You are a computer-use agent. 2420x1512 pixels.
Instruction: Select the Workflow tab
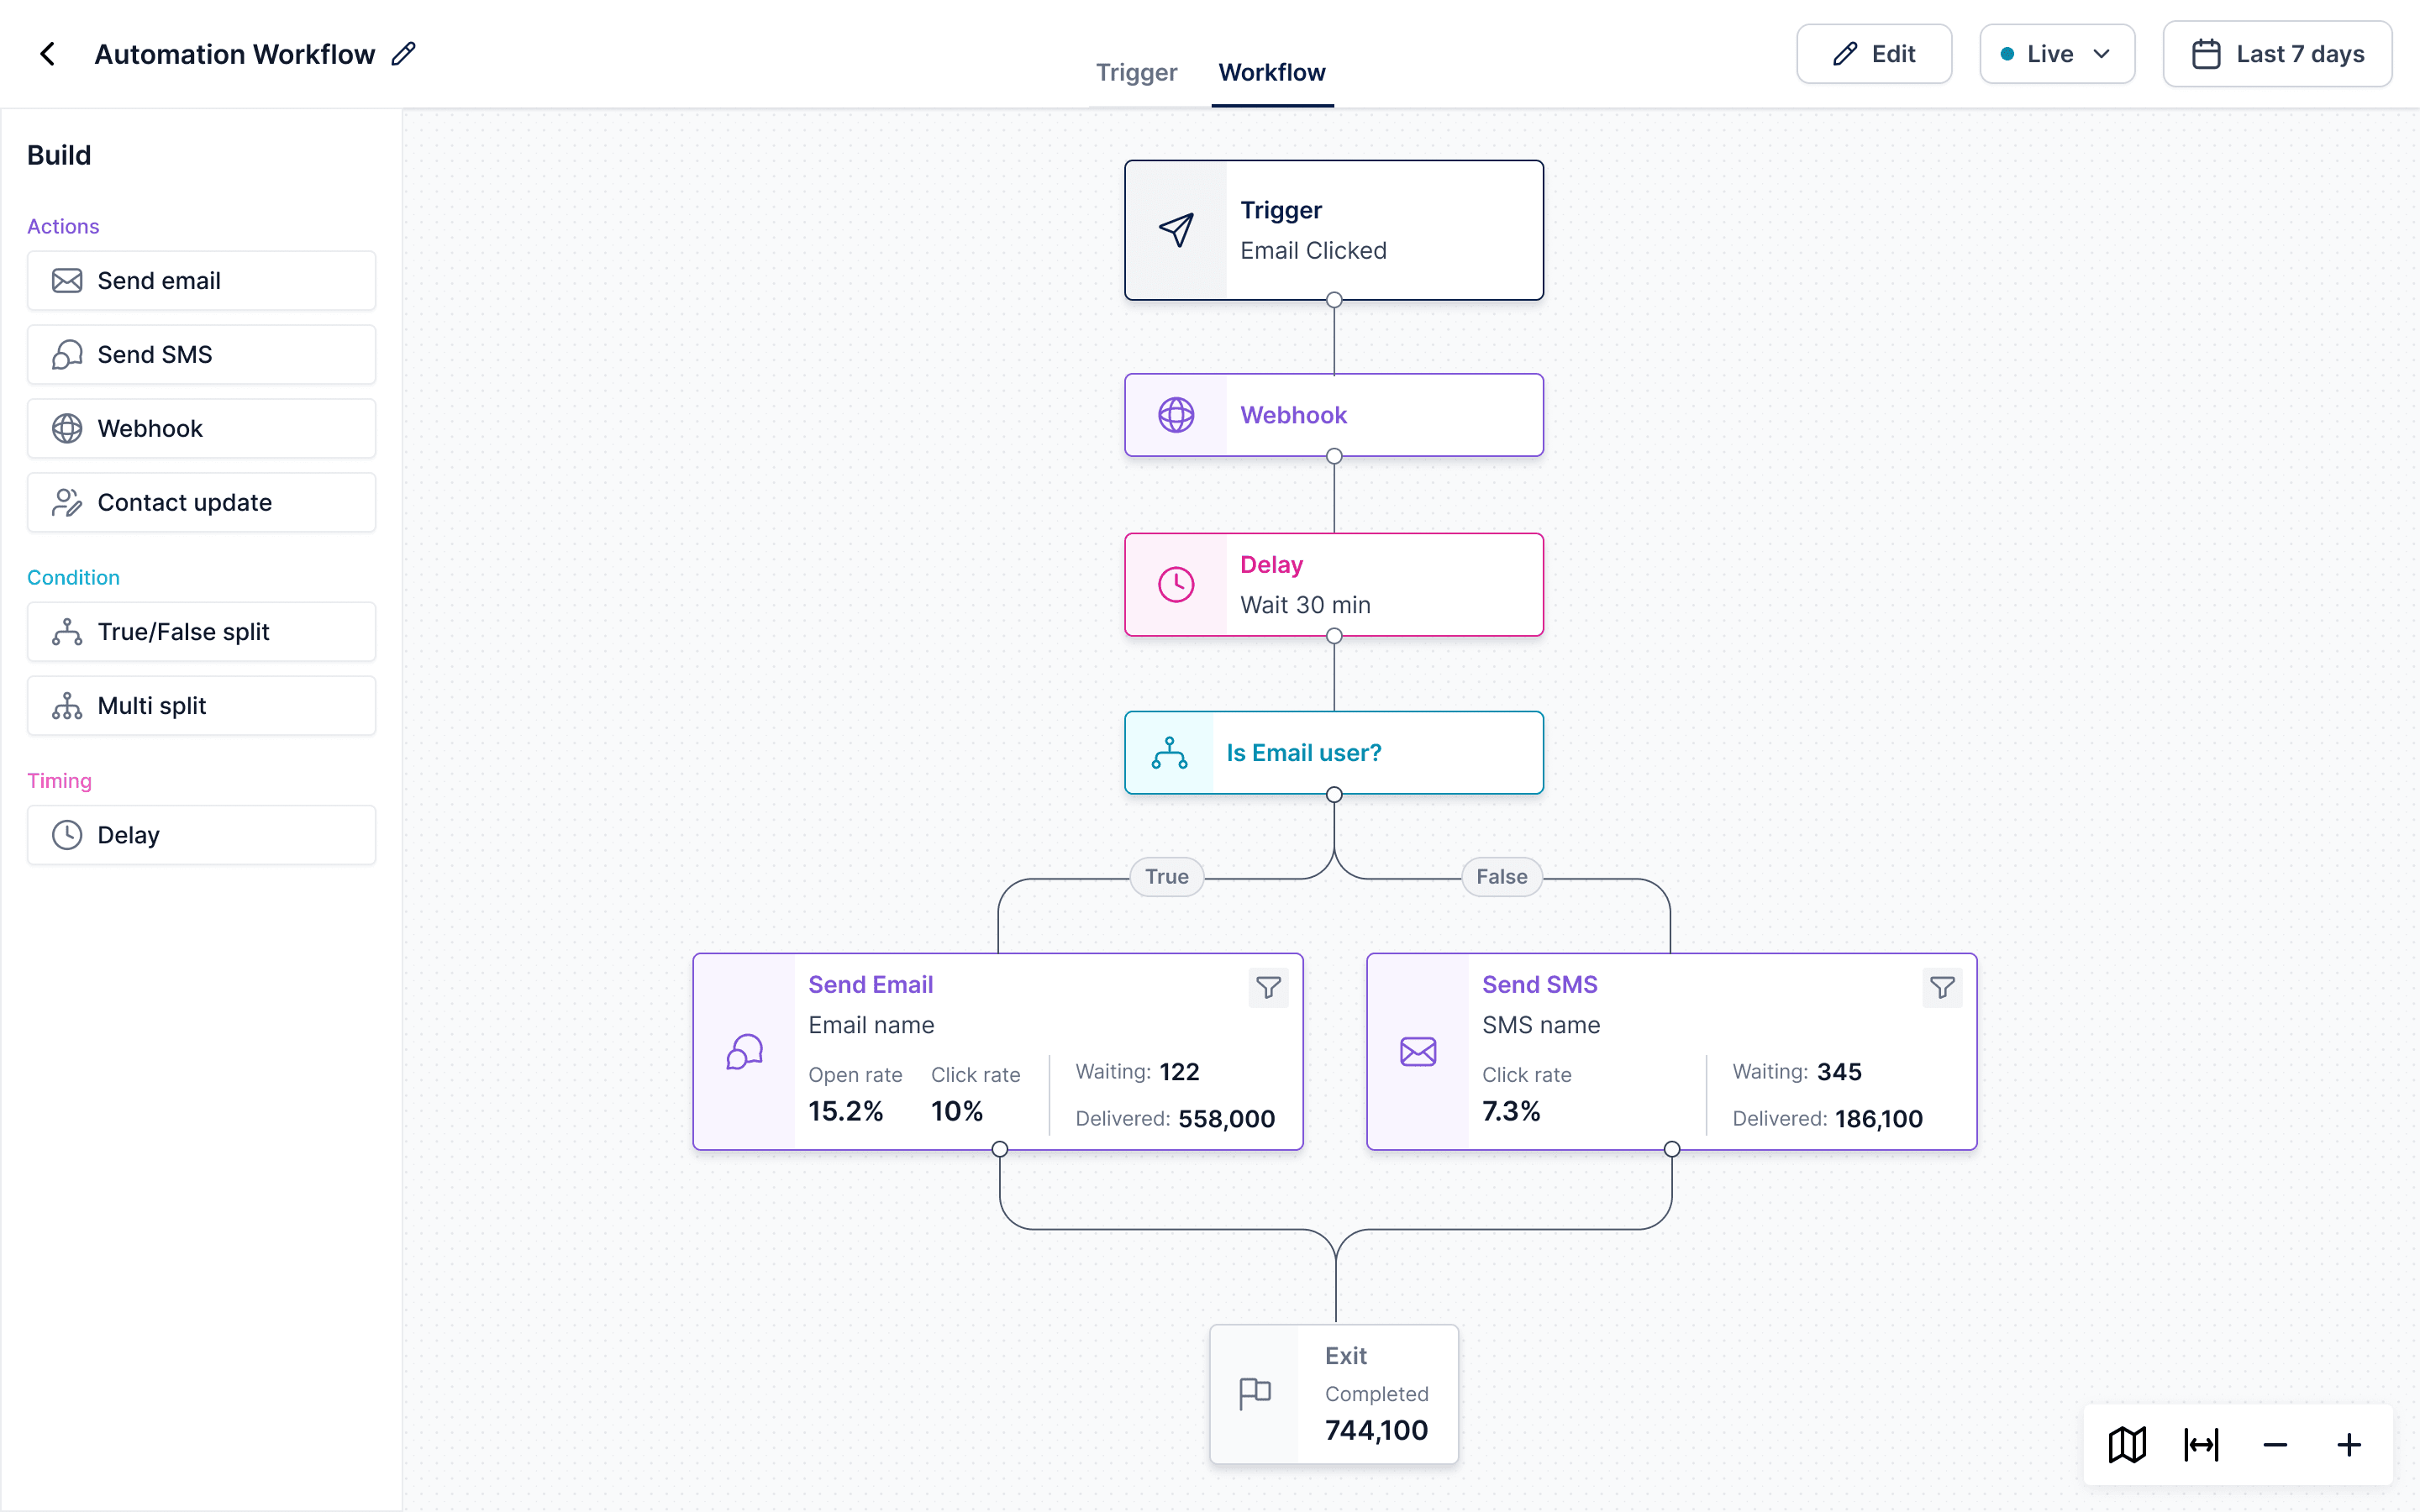1272,72
